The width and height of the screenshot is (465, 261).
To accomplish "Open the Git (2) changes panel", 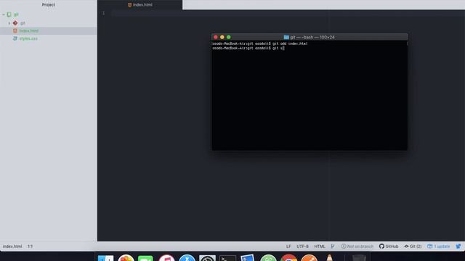I will click(x=413, y=246).
